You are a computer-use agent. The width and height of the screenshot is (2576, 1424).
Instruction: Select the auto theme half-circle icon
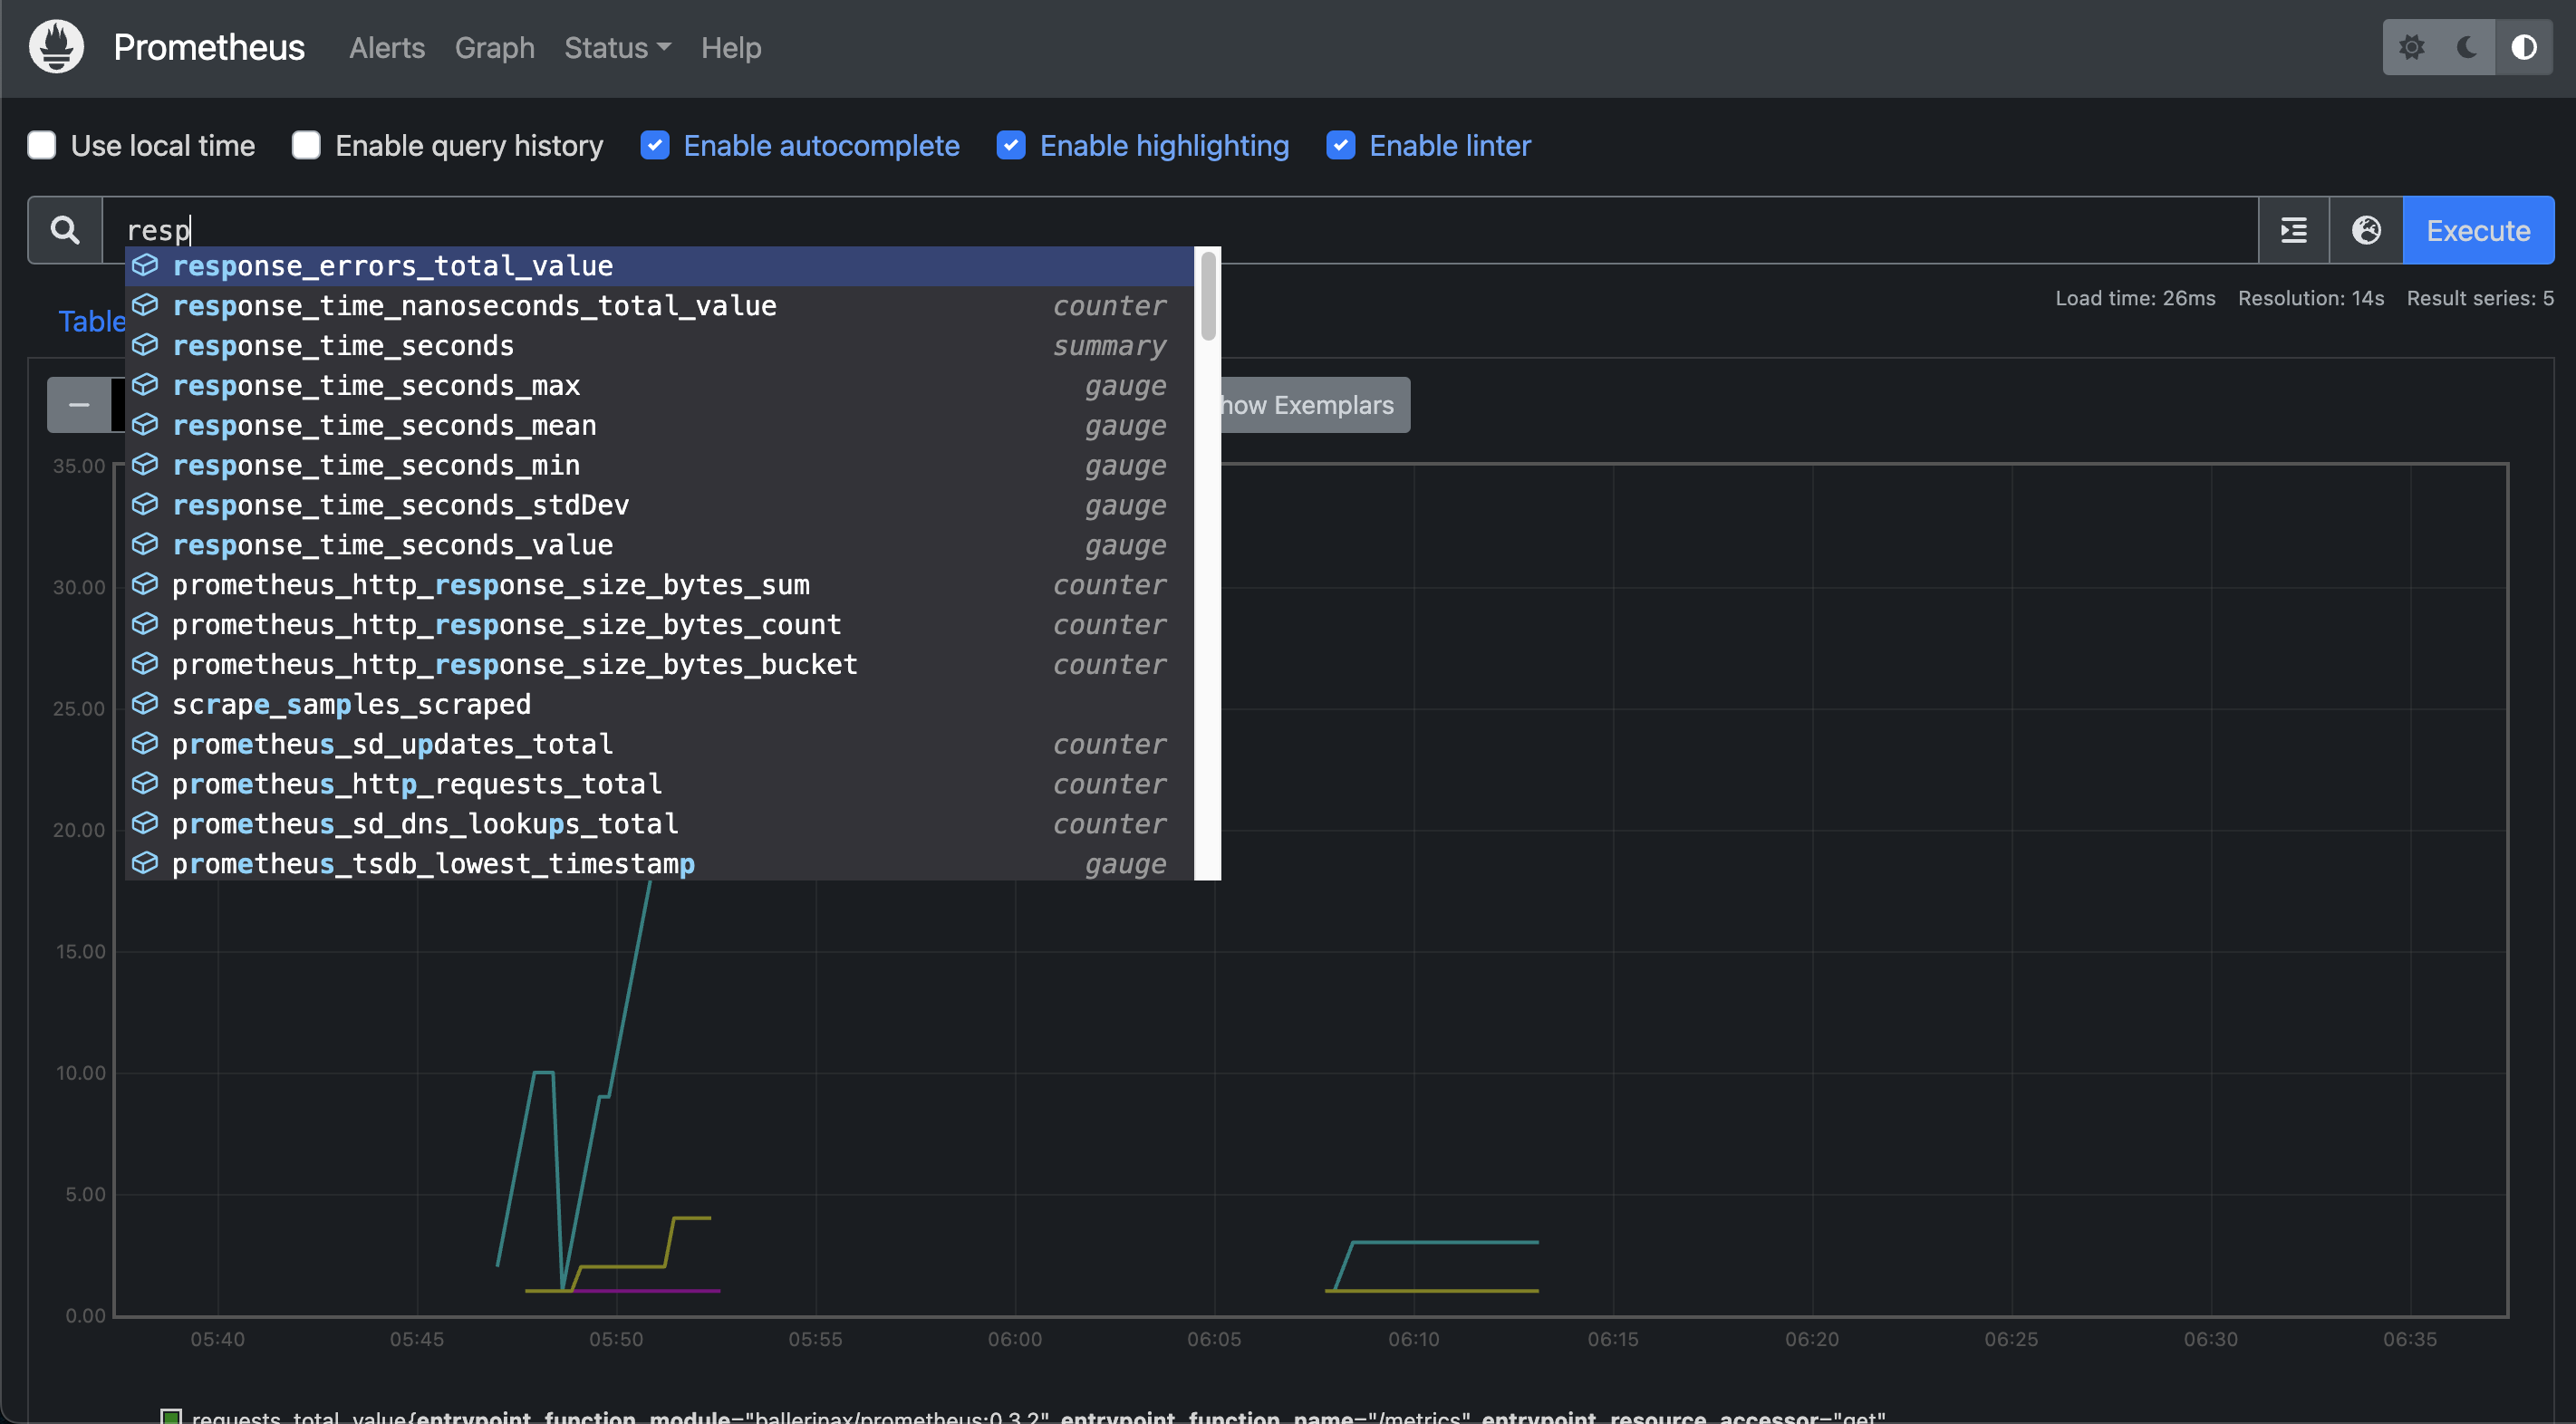pos(2523,47)
